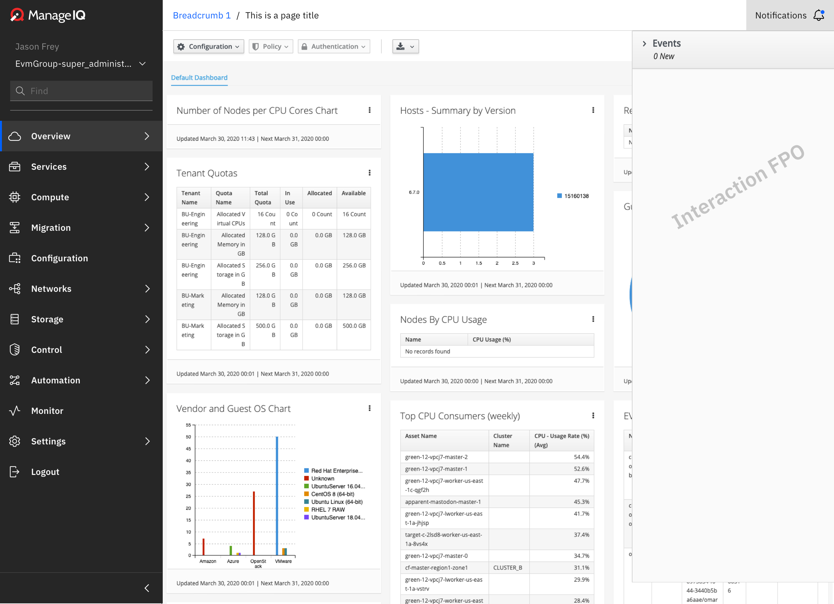Screen dimensions: 834x604
Task: Click the notifications bell icon
Action: pos(819,15)
